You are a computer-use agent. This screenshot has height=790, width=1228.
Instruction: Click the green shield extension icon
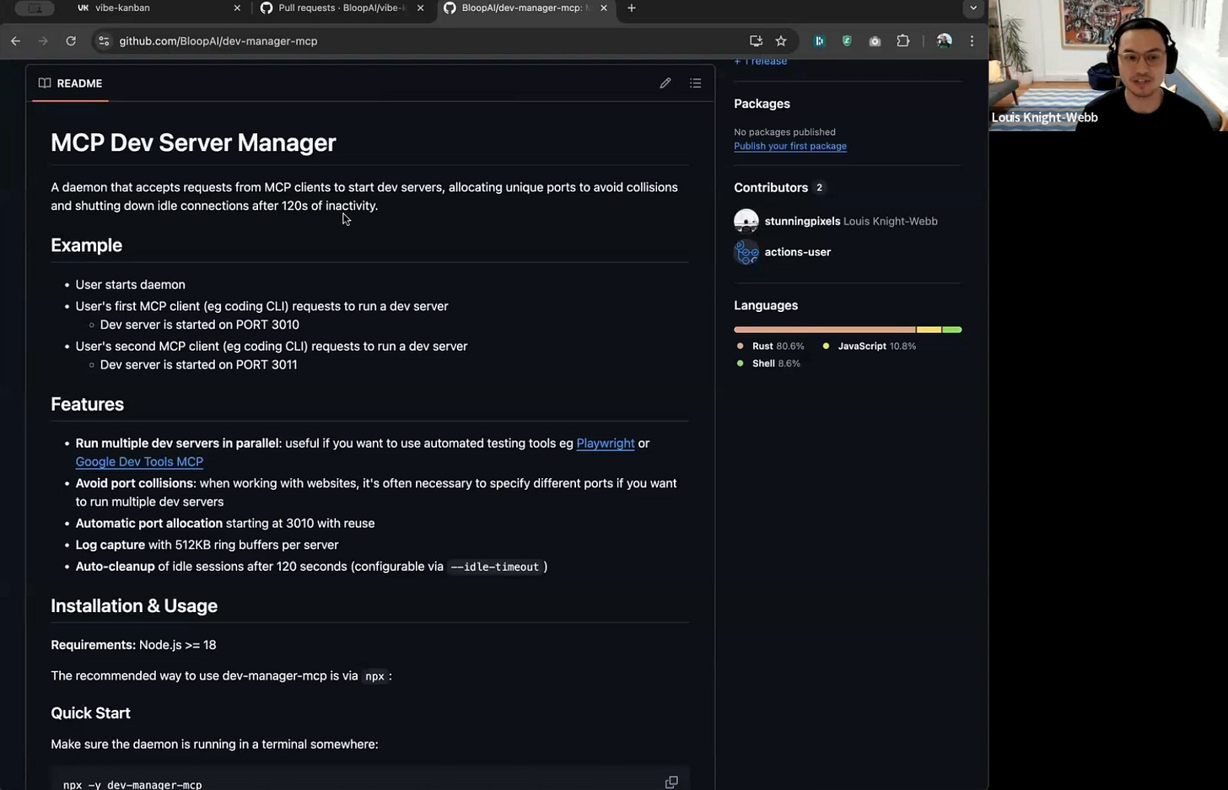847,40
